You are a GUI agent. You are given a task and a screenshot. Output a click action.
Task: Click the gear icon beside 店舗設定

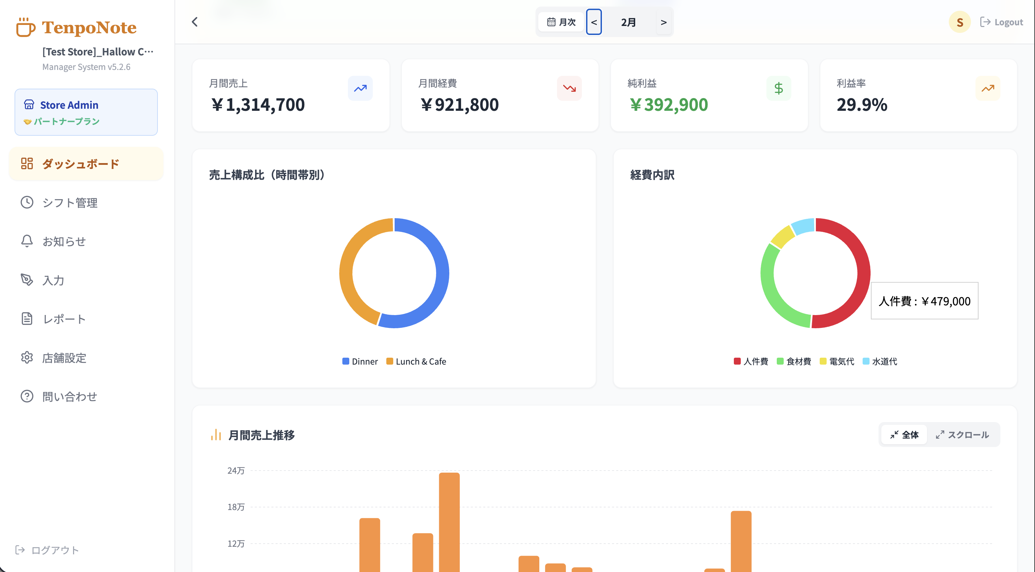tap(27, 357)
